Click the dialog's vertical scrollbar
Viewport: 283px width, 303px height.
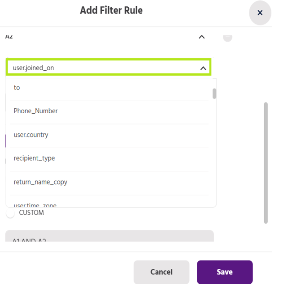(266, 162)
